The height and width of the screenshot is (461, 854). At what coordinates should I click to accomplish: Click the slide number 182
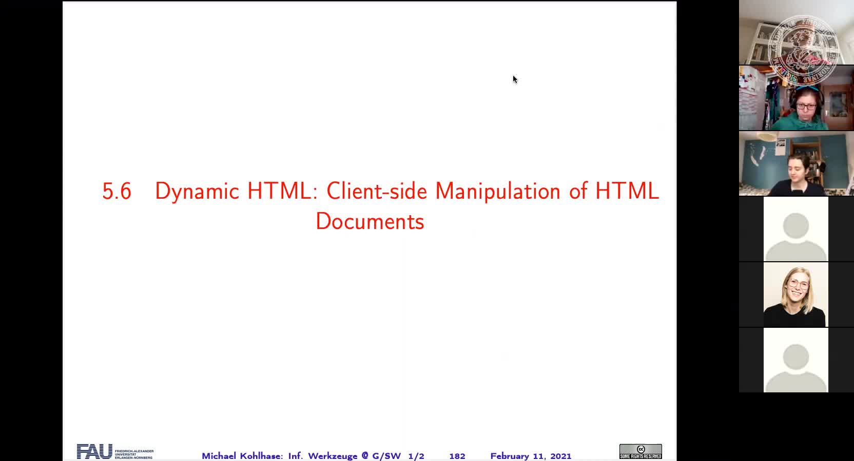[x=457, y=456]
